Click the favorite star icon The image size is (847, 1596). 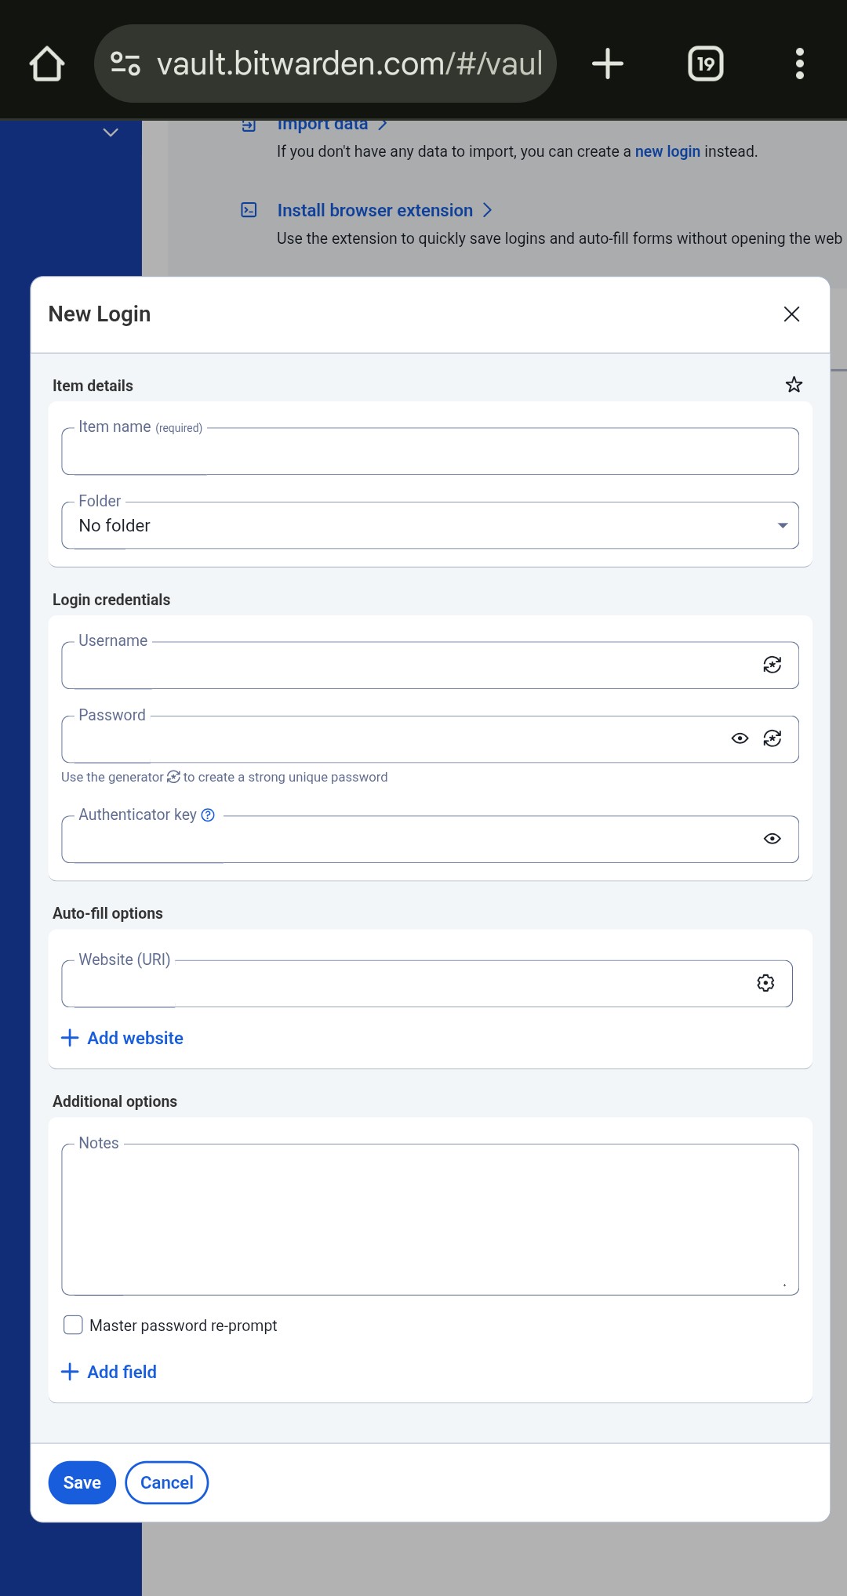794,385
